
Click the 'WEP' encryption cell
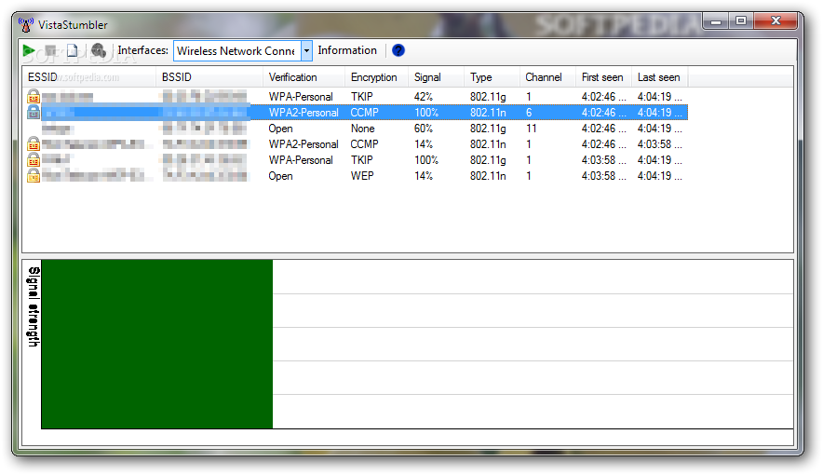[x=362, y=176]
